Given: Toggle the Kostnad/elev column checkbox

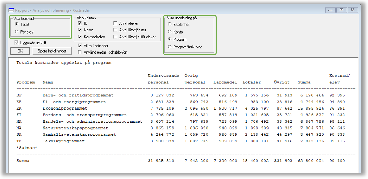Looking at the screenshot, I should [x=80, y=37].
